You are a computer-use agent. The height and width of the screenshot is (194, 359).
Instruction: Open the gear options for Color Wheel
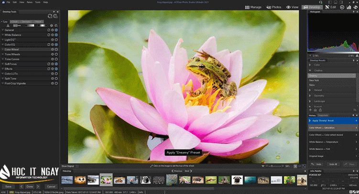coord(53,49)
